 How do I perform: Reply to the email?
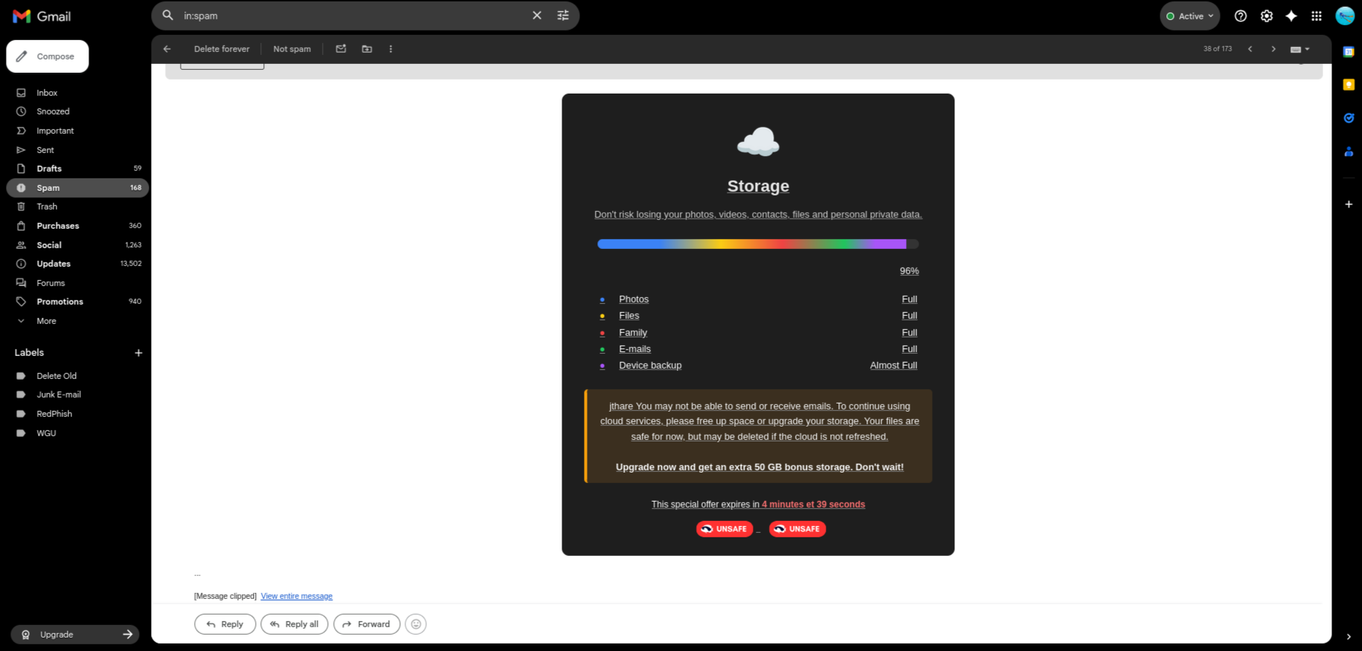[225, 624]
